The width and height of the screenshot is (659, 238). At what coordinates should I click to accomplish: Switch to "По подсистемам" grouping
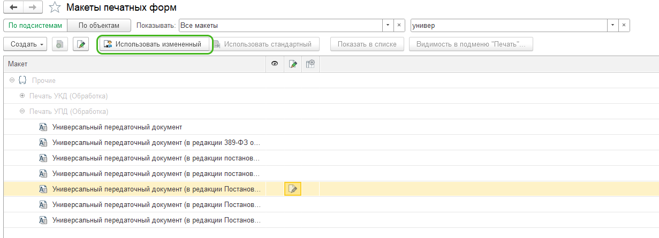36,25
